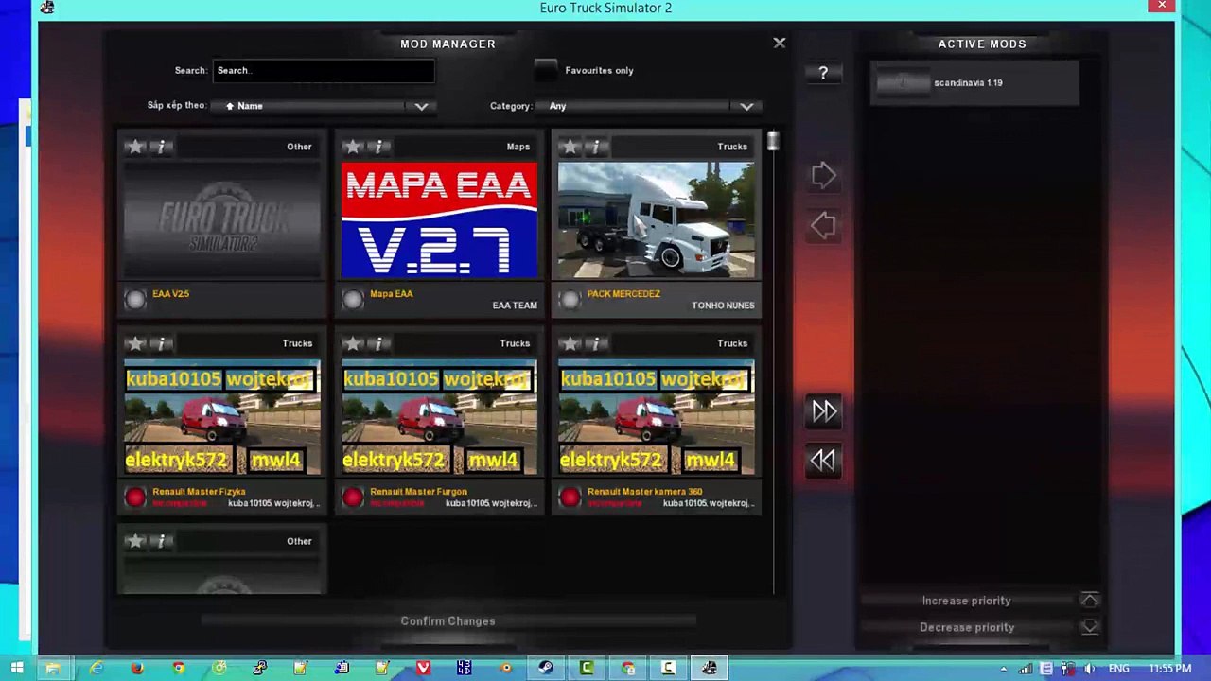Image resolution: width=1211 pixels, height=681 pixels.
Task: Click the mod list scrollbar handle
Action: 773,142
